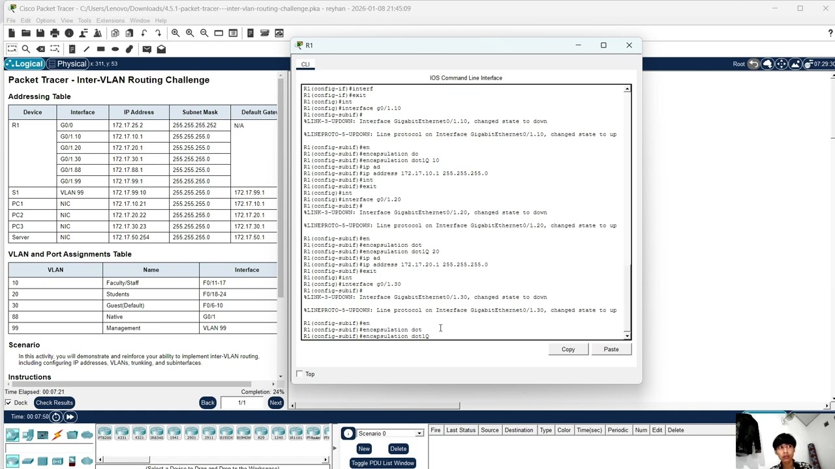Click the instruction page number field
Screen dimensions: 835x469
242,403
